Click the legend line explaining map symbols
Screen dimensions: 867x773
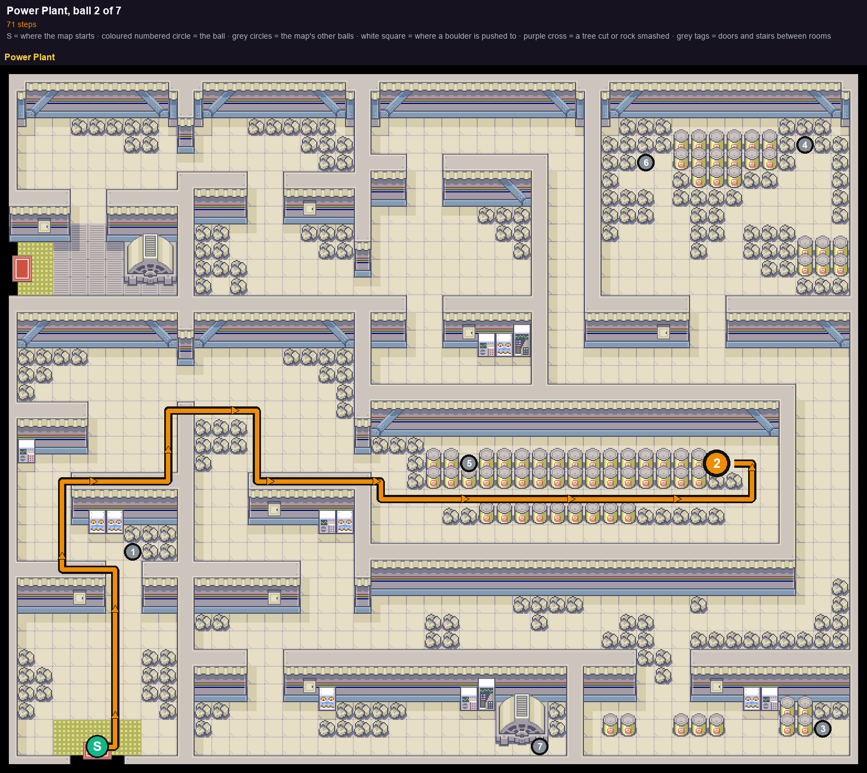tap(419, 36)
